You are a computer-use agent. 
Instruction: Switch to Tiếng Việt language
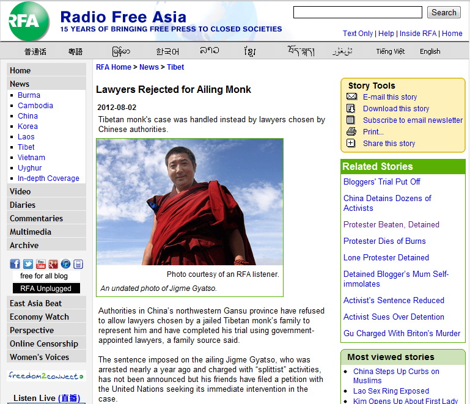[391, 51]
